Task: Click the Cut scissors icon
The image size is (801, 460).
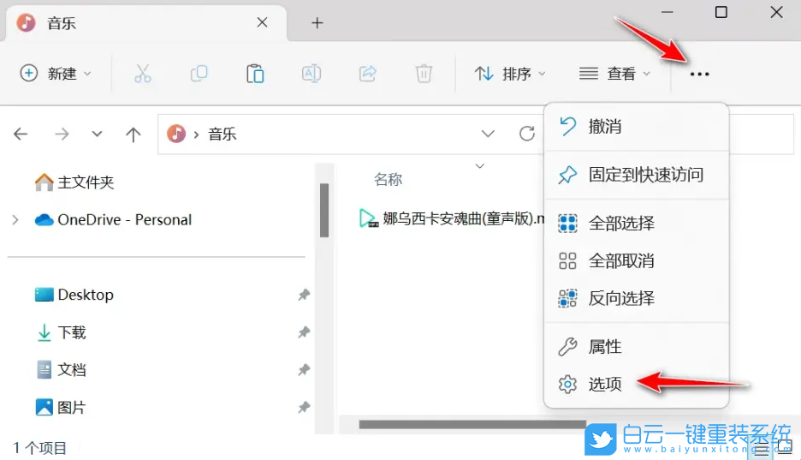Action: pyautogui.click(x=143, y=74)
